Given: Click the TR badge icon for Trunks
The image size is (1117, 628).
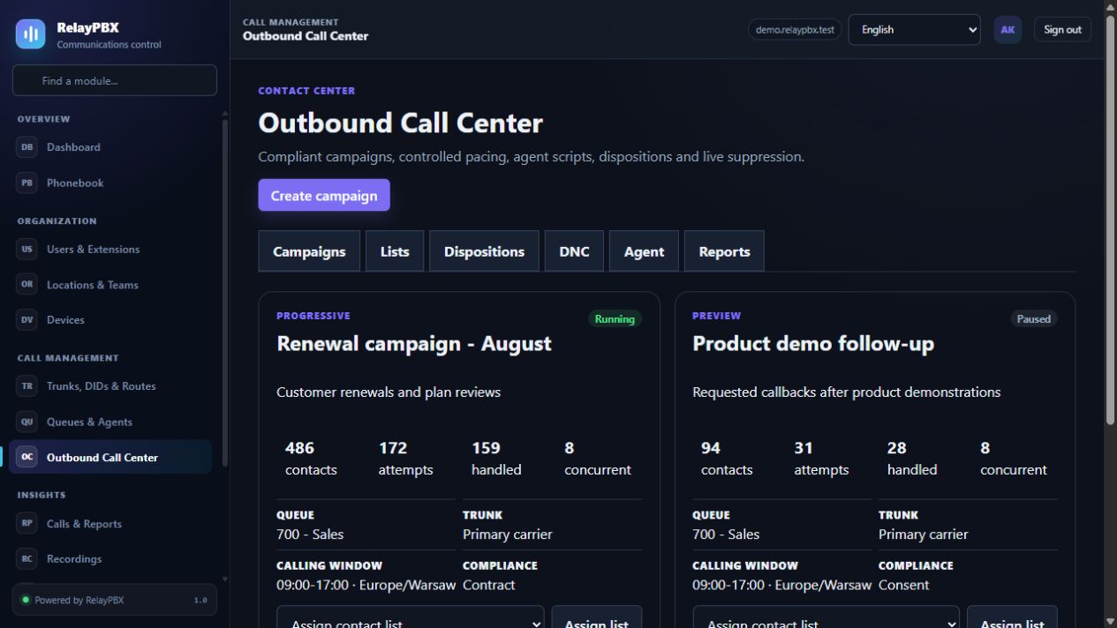Looking at the screenshot, I should tap(27, 386).
